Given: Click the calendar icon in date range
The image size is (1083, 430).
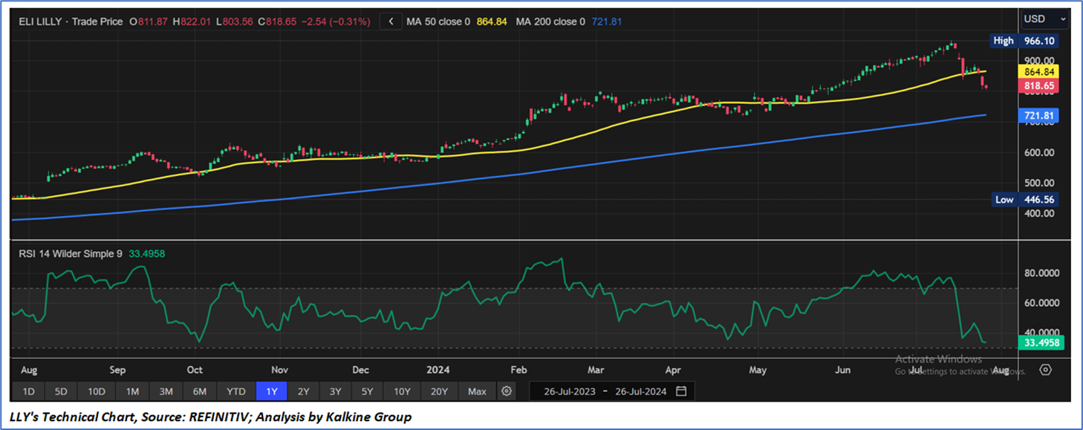Looking at the screenshot, I should (681, 391).
